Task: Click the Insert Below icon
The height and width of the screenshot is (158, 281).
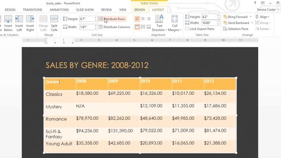Action: (8, 23)
